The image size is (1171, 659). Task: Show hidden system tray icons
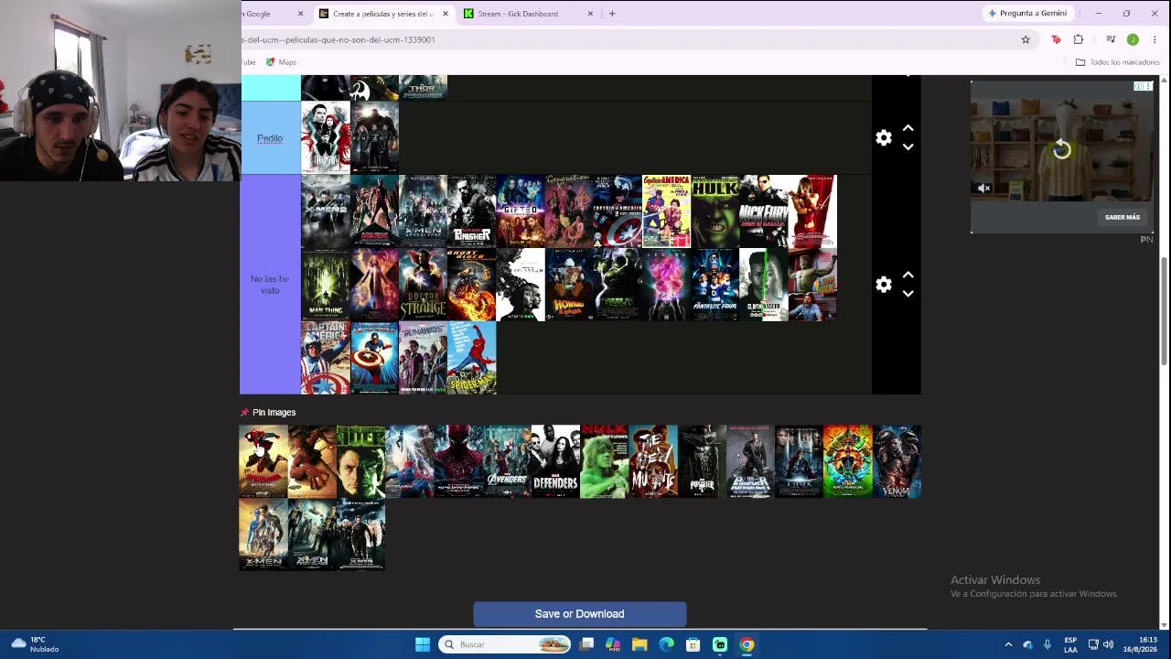coord(1008,644)
